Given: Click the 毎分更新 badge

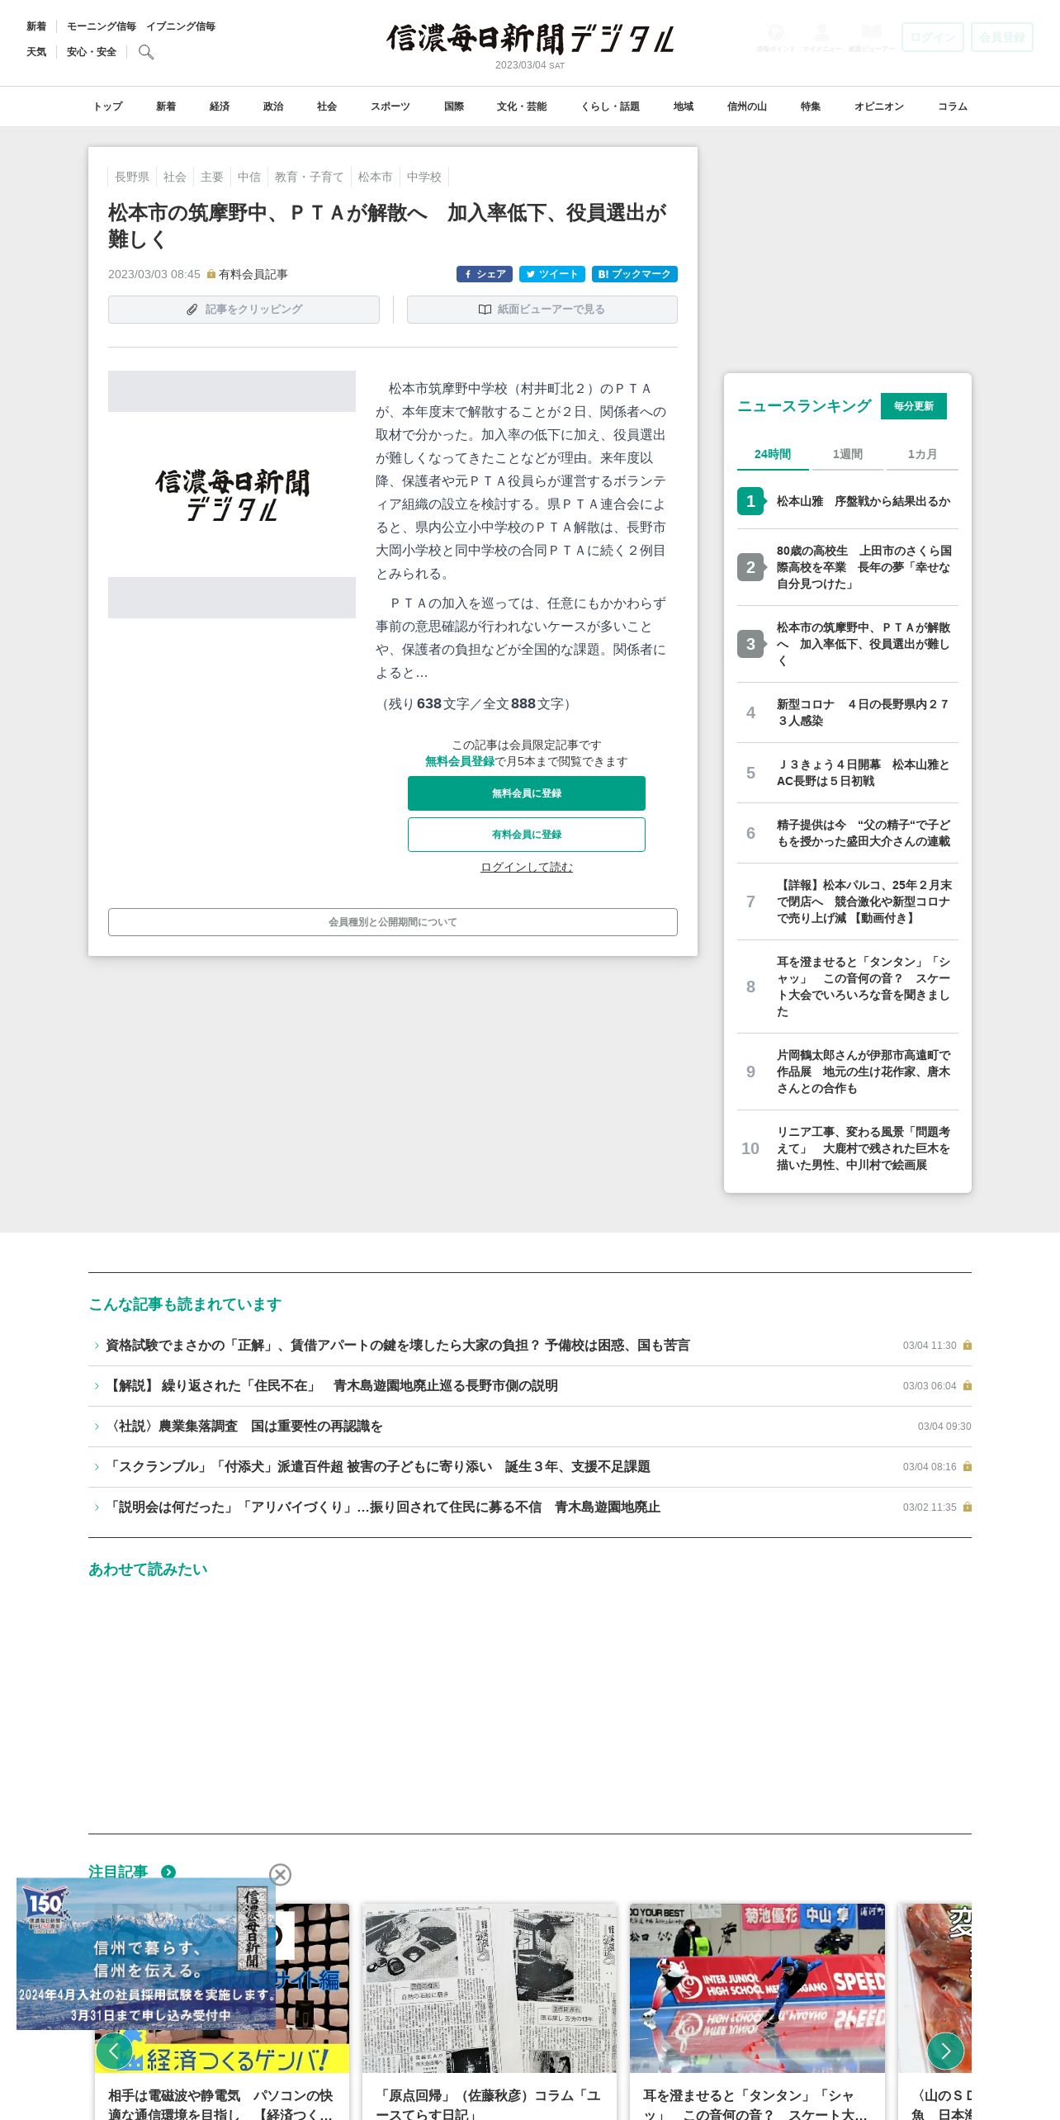Looking at the screenshot, I should point(914,406).
